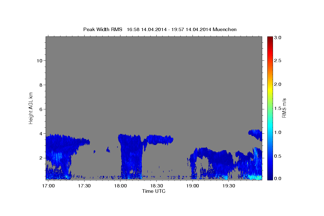Click the colorbar value 2.0
324x216 pixels.
click(x=278, y=85)
